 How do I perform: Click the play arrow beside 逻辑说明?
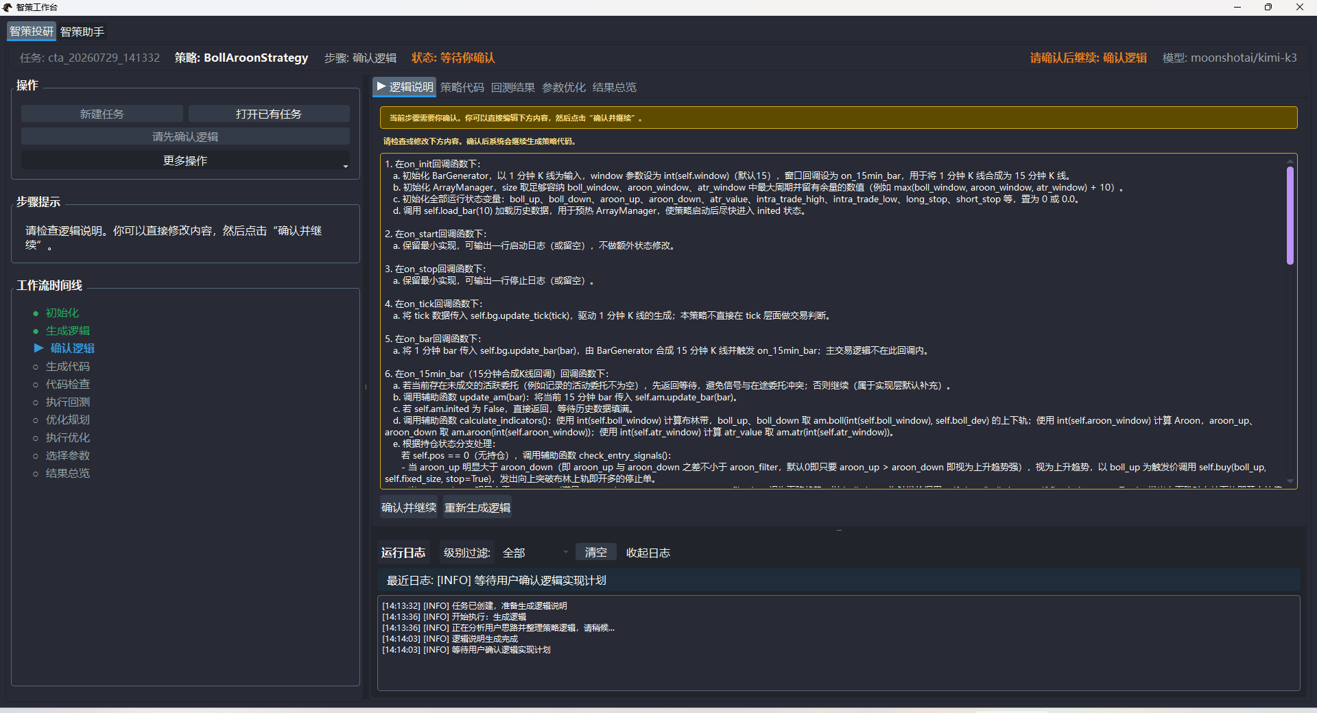(381, 87)
